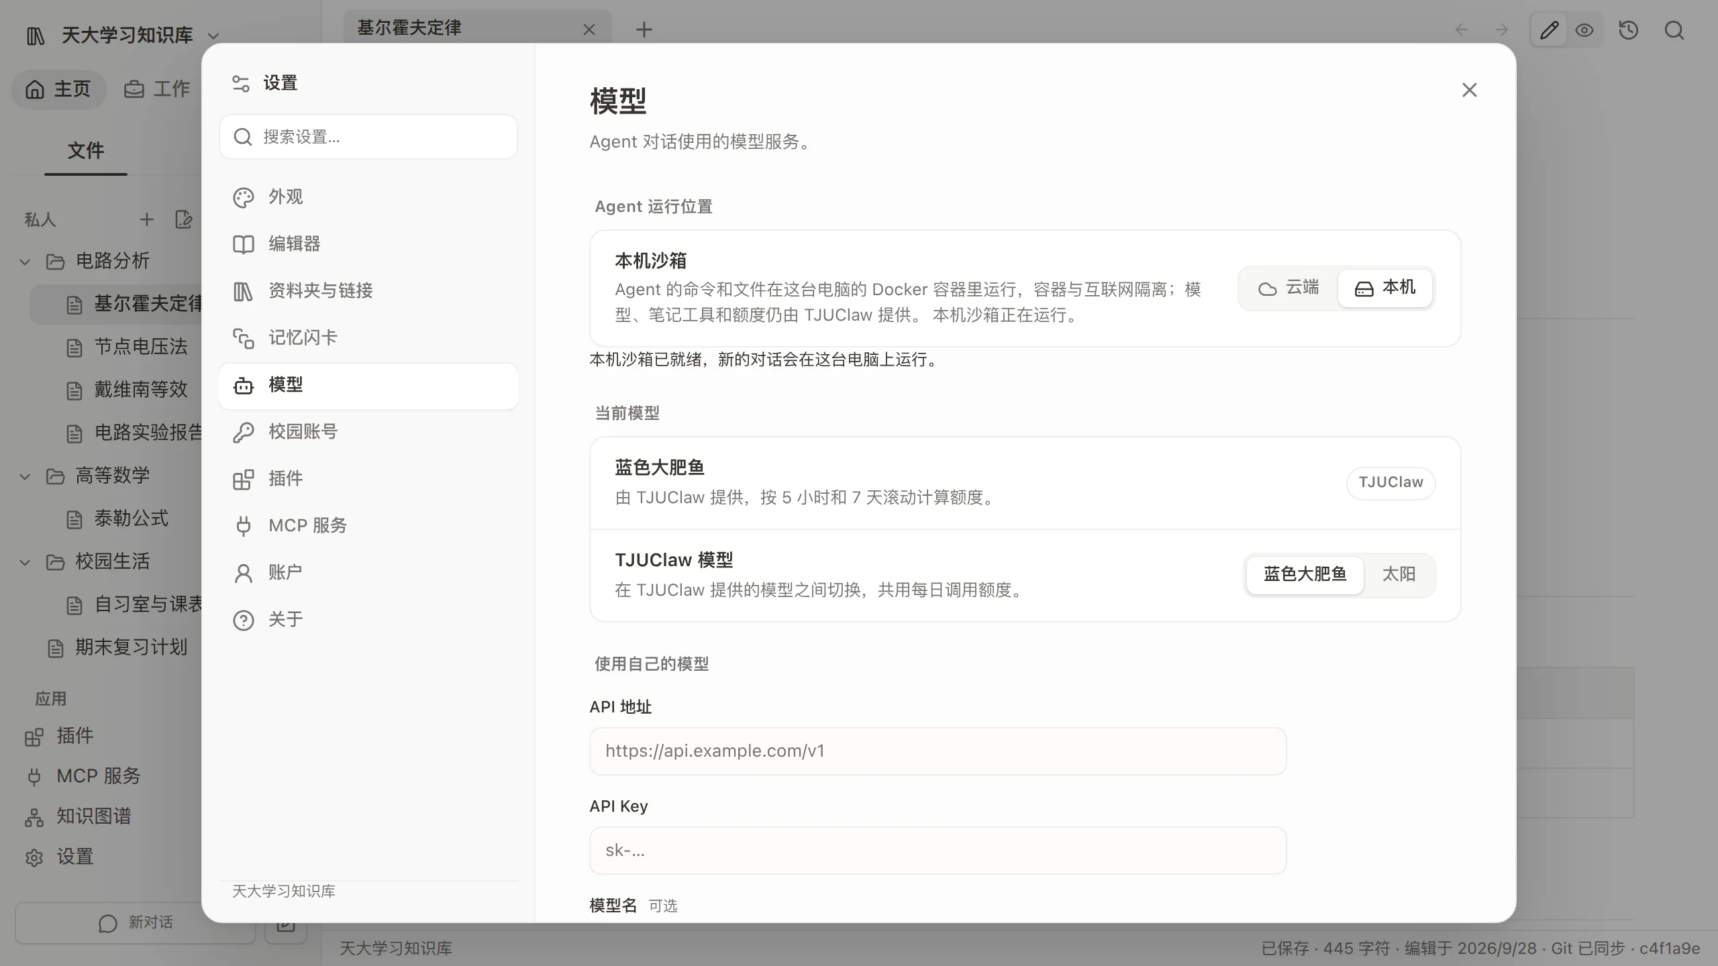Switch to the 工作 tab
This screenshot has width=1718, height=966.
pyautogui.click(x=158, y=89)
